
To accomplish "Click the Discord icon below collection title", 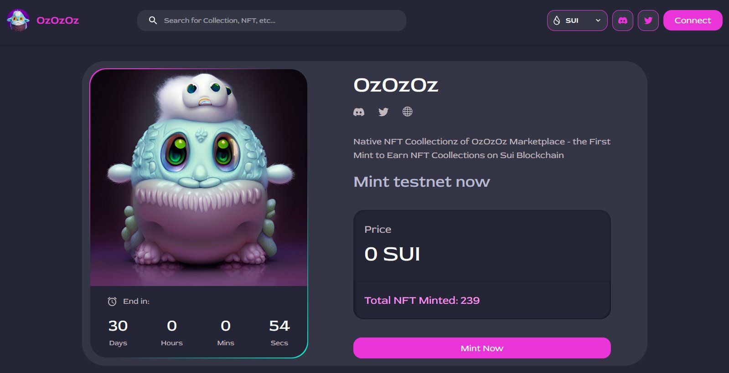I will (359, 112).
